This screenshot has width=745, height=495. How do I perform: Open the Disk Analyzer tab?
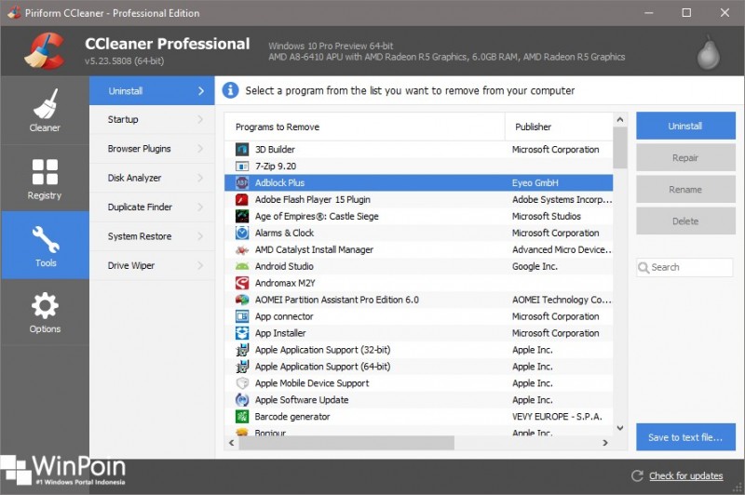152,178
